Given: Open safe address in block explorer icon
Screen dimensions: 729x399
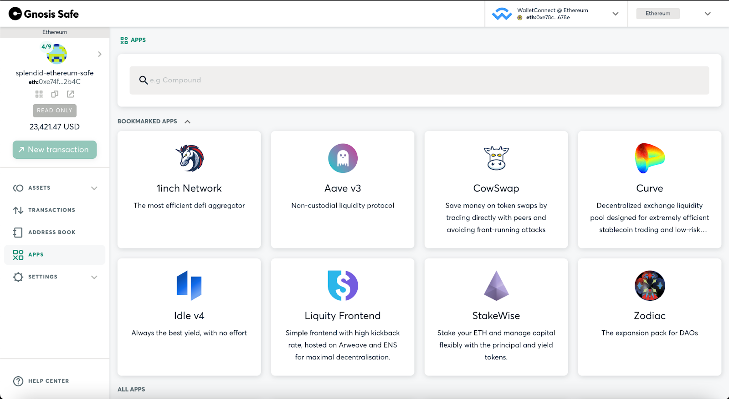Looking at the screenshot, I should [71, 94].
